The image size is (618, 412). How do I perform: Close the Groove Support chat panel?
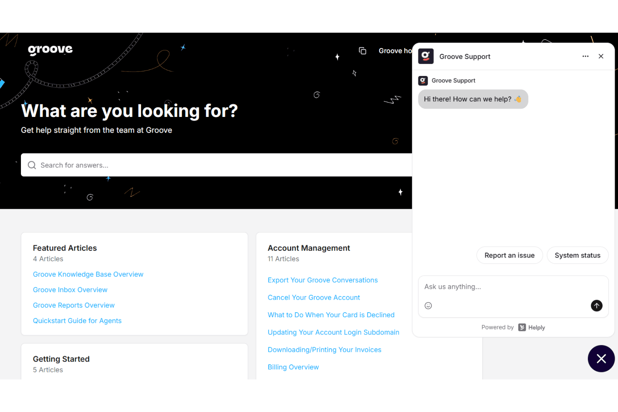[x=601, y=56]
